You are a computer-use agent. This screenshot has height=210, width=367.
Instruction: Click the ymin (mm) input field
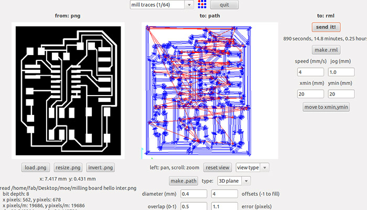[341, 94]
